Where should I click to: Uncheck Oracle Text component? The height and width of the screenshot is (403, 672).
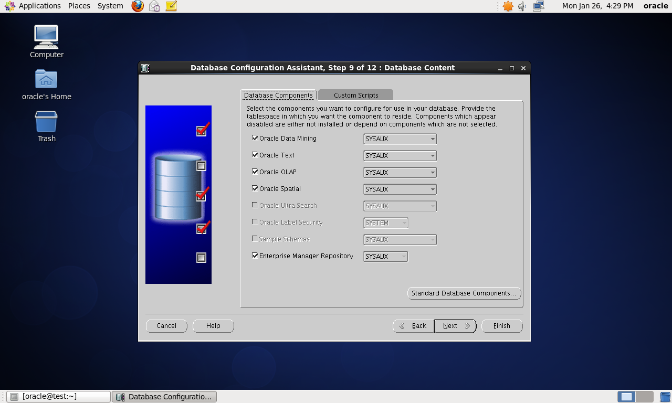click(255, 155)
